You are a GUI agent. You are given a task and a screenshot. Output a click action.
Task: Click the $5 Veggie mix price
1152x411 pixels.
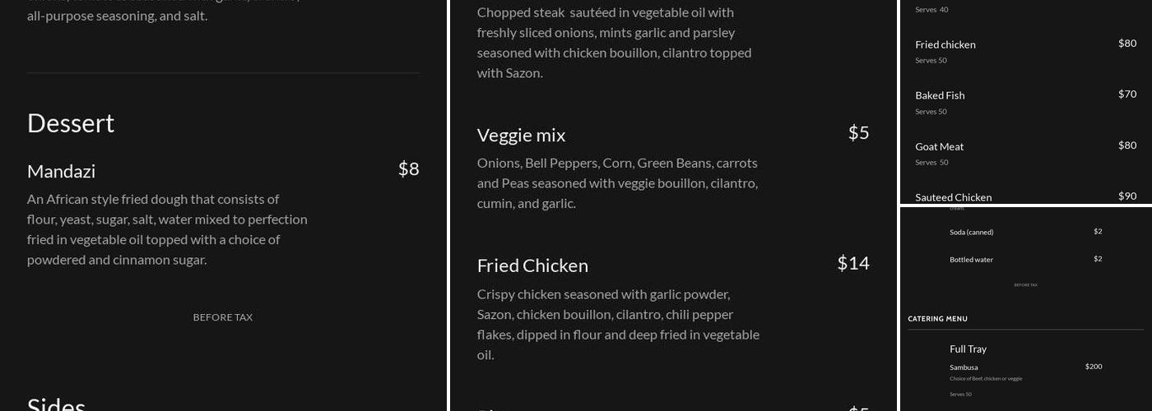[x=858, y=132]
